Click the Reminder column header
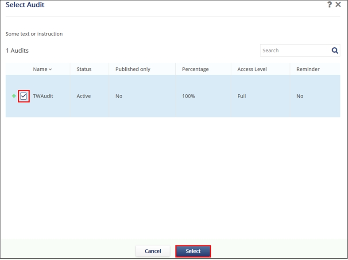Screen dimensions: 348x260 click(308, 69)
